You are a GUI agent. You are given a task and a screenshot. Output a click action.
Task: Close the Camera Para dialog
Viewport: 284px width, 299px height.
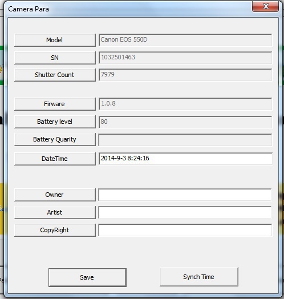[265, 6]
